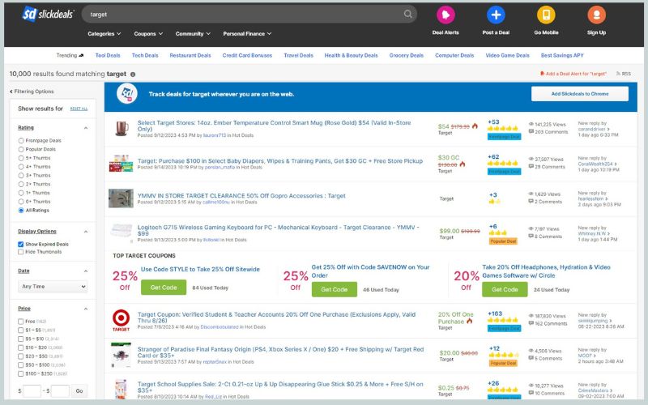Open the Any Time date dropdown
The image size is (648, 405).
click(53, 287)
